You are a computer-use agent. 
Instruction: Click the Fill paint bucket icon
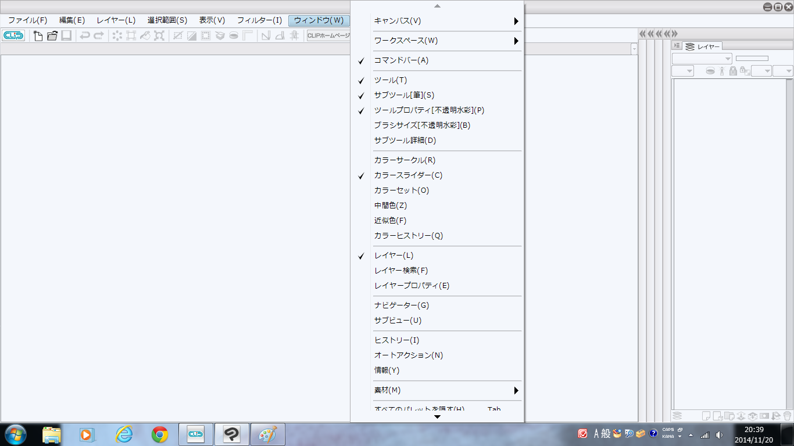click(145, 35)
